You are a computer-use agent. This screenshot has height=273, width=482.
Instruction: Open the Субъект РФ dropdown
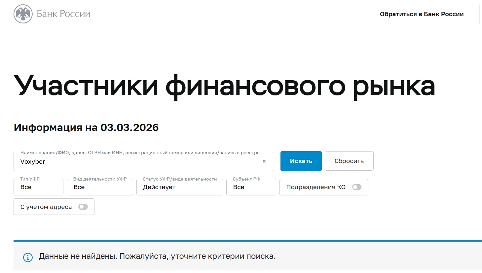[x=251, y=187]
